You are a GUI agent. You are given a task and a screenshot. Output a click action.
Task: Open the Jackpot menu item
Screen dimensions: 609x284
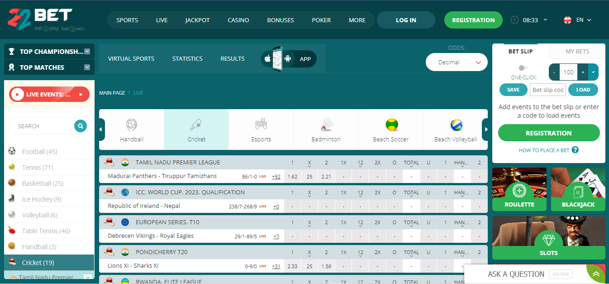click(197, 20)
